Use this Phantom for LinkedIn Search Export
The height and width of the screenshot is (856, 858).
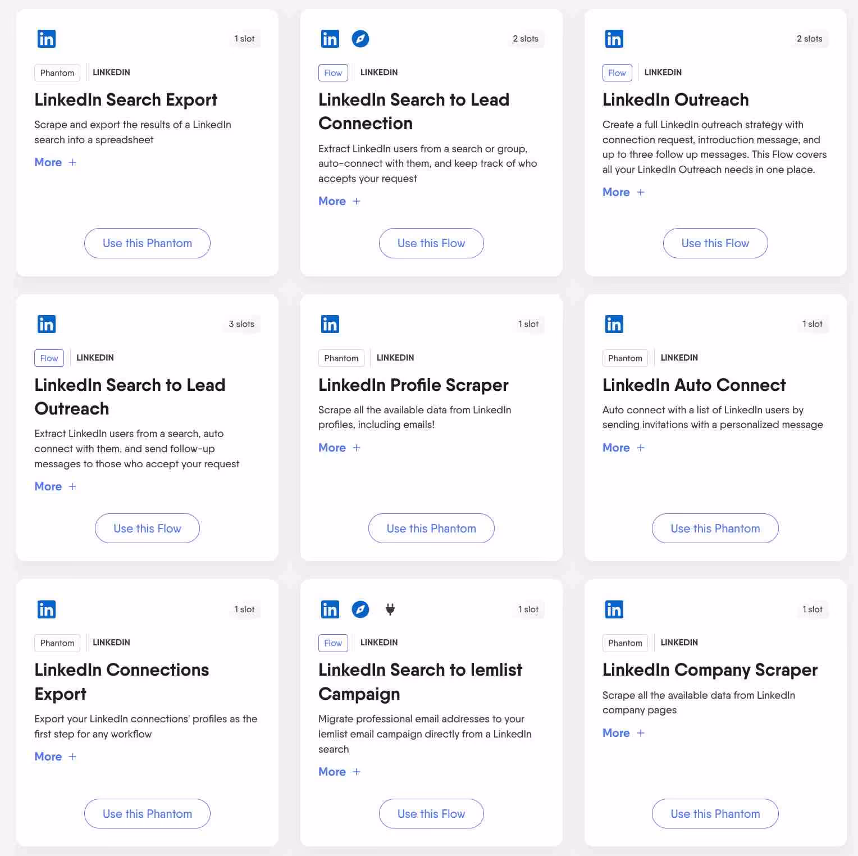click(147, 243)
